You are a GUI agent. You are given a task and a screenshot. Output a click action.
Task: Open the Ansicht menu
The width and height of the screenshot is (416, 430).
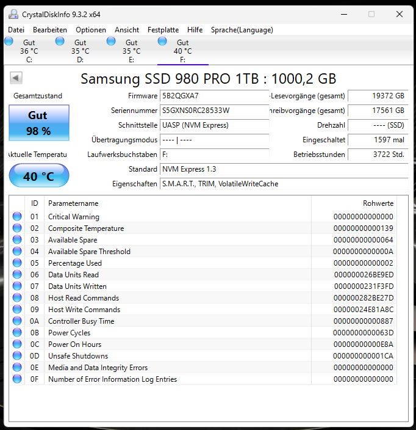(x=127, y=29)
